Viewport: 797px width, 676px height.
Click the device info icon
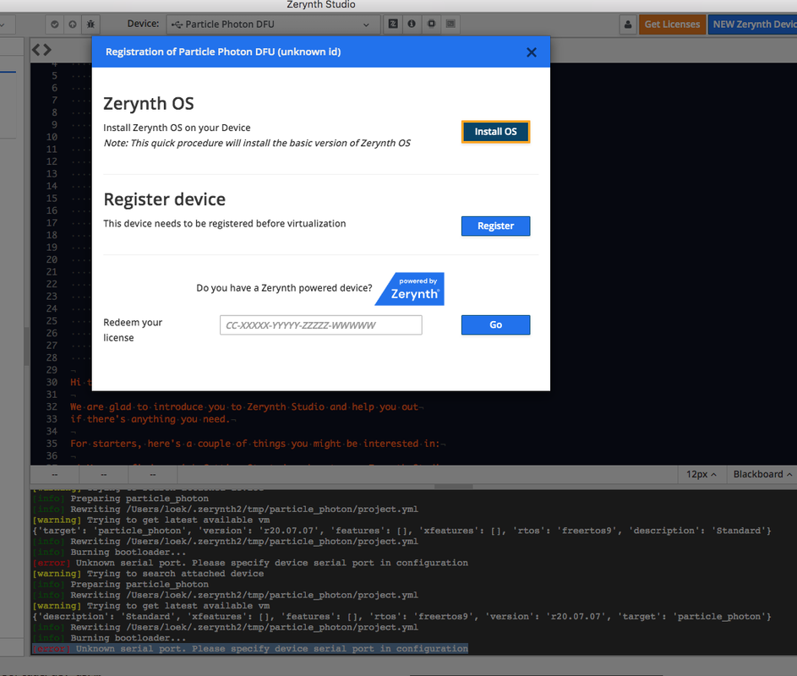coord(412,24)
